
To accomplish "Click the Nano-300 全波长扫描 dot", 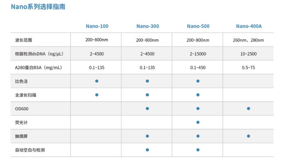I will pyautogui.click(x=147, y=95).
